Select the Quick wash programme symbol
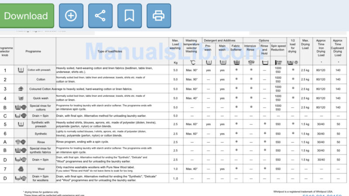 tap(20, 98)
